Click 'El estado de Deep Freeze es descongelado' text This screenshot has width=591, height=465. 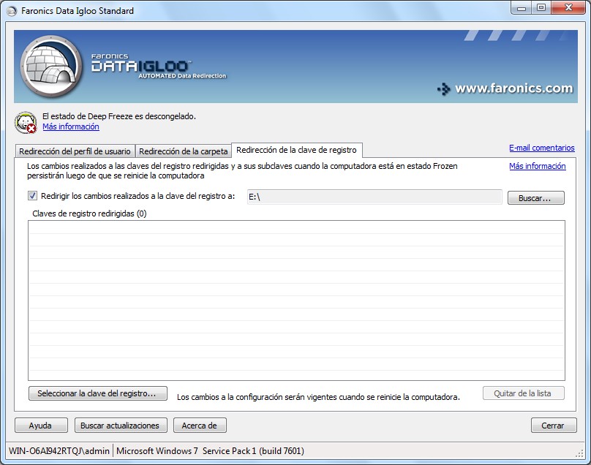coord(119,116)
